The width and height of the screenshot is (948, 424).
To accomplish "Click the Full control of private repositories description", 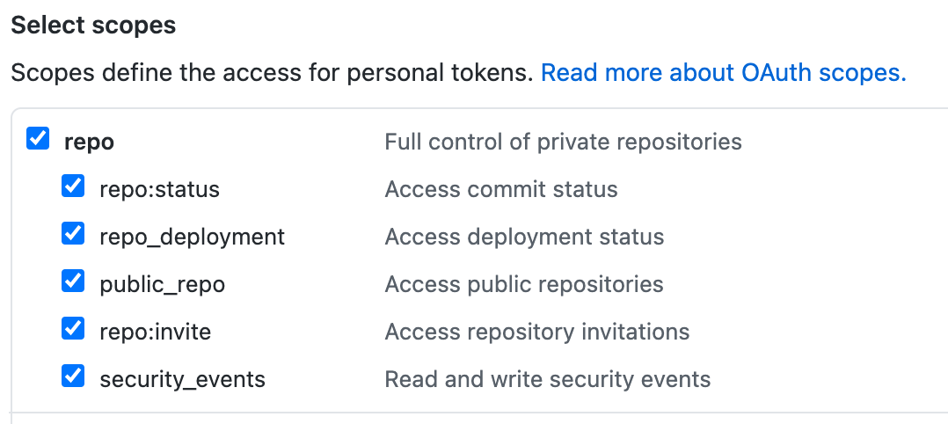I will coord(563,142).
